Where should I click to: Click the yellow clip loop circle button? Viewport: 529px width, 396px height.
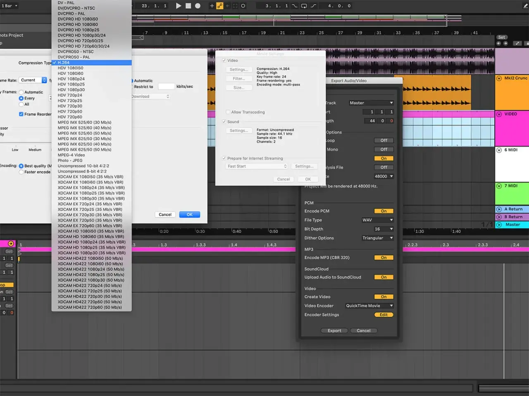click(x=11, y=244)
